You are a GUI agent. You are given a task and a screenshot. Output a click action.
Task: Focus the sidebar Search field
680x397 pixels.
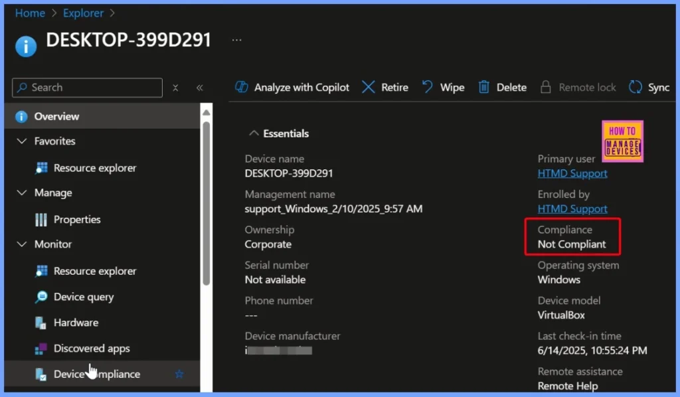coord(87,88)
